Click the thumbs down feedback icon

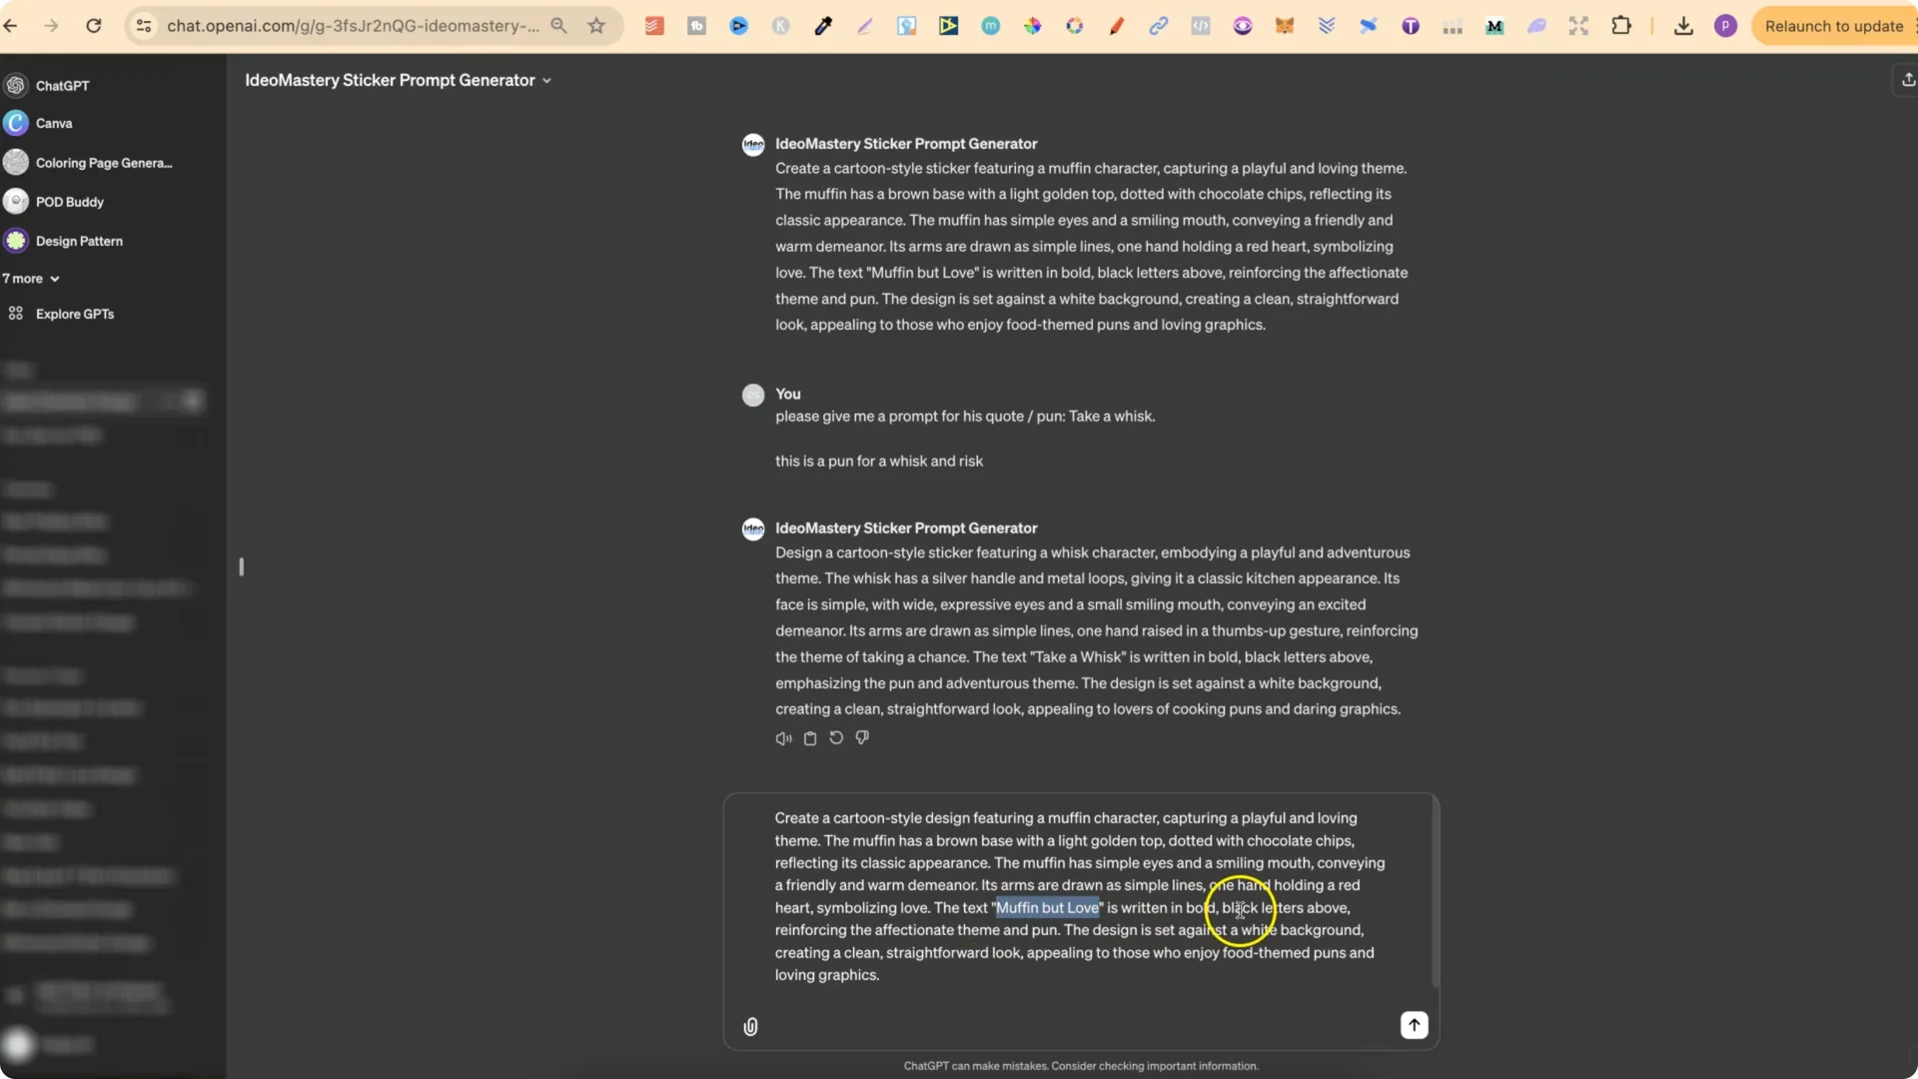[x=862, y=738]
